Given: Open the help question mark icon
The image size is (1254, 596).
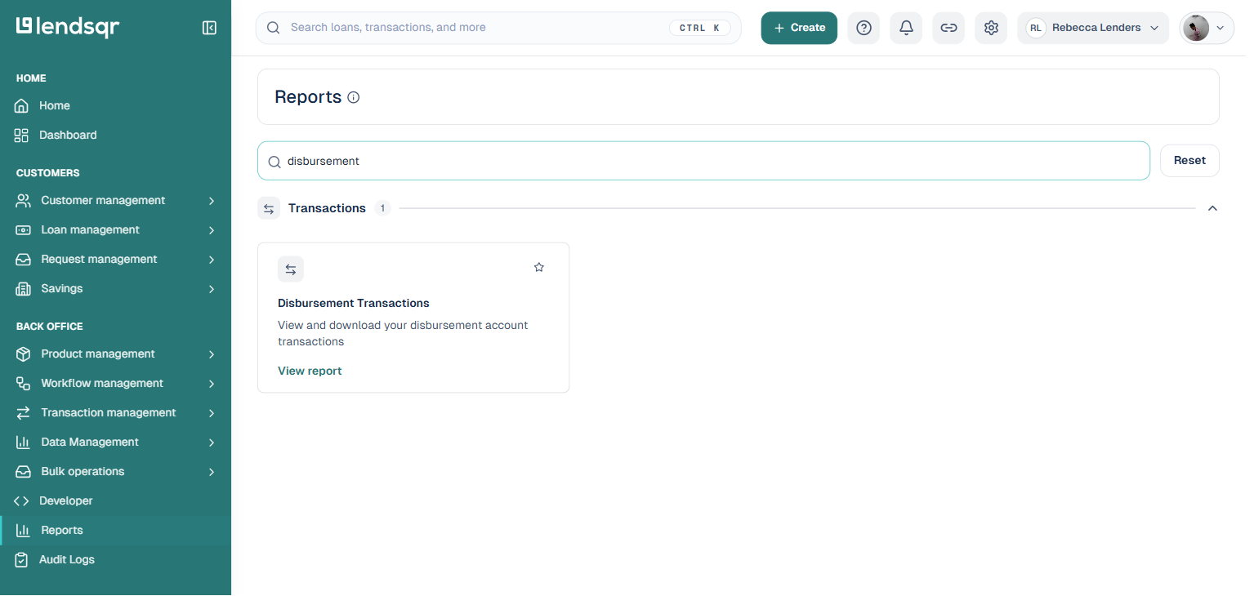Looking at the screenshot, I should click(x=864, y=28).
